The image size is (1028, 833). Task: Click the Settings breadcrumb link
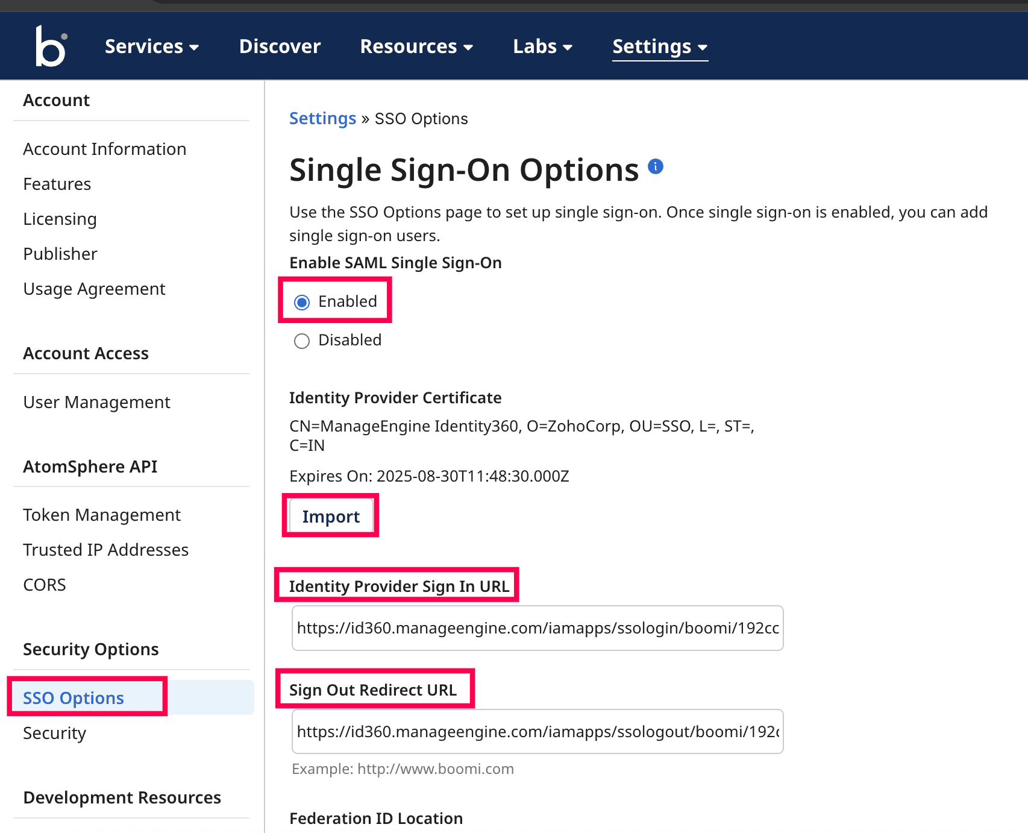(x=322, y=118)
